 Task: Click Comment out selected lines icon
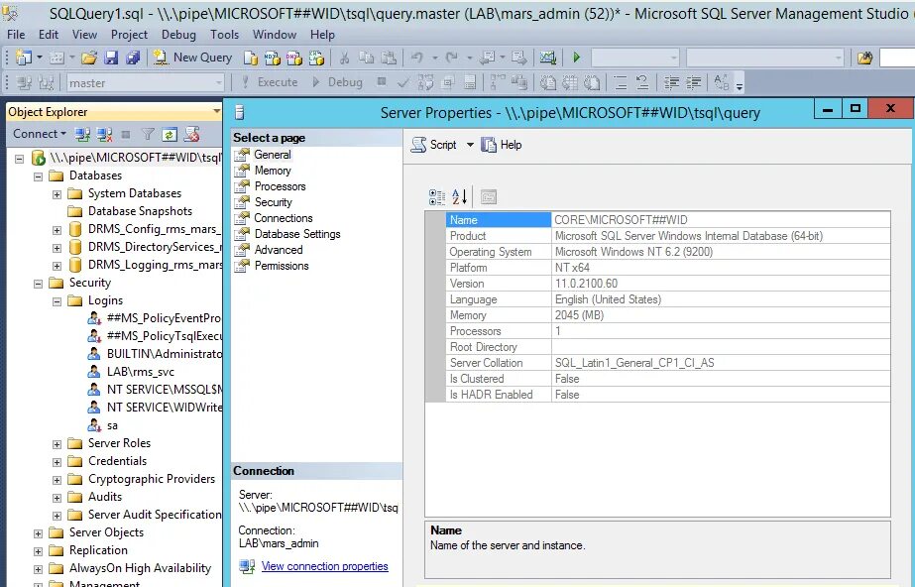click(621, 83)
